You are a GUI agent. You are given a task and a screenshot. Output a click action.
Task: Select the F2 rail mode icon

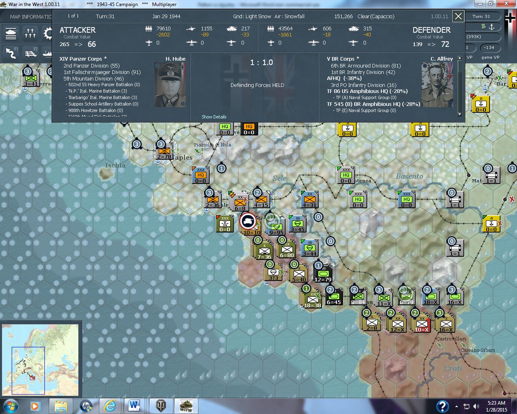[31, 53]
